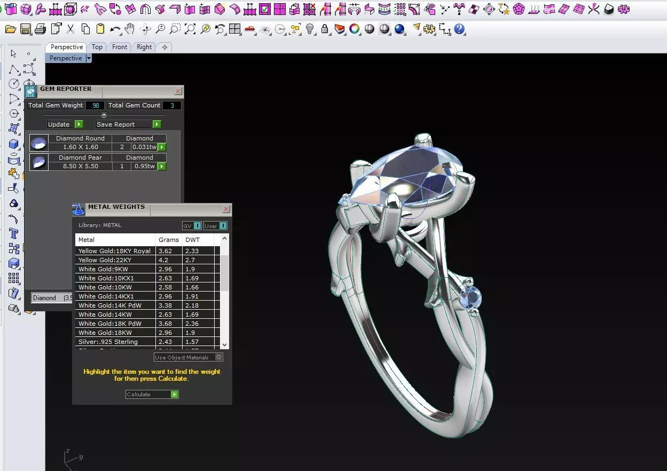The height and width of the screenshot is (471, 667).
Task: Click the Total Gem Count value field
Action: pyautogui.click(x=172, y=105)
